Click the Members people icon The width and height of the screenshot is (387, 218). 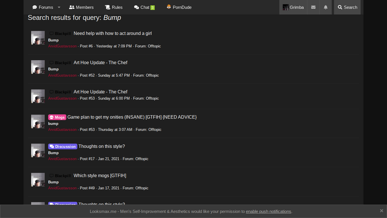point(72,7)
